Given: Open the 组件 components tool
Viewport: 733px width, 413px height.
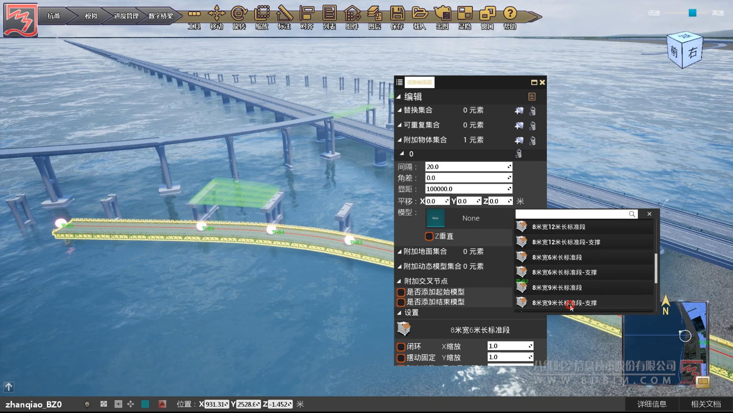Looking at the screenshot, I should point(352,17).
